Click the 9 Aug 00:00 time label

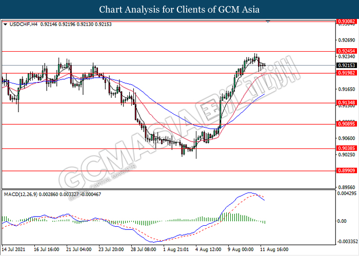pyautogui.click(x=241, y=249)
